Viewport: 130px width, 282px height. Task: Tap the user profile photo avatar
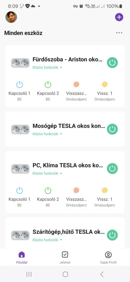click(11, 17)
